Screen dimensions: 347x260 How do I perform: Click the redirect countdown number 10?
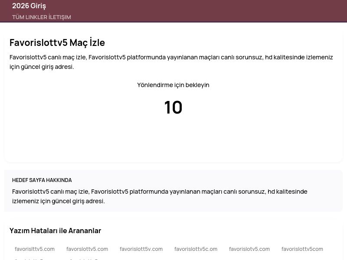click(173, 107)
